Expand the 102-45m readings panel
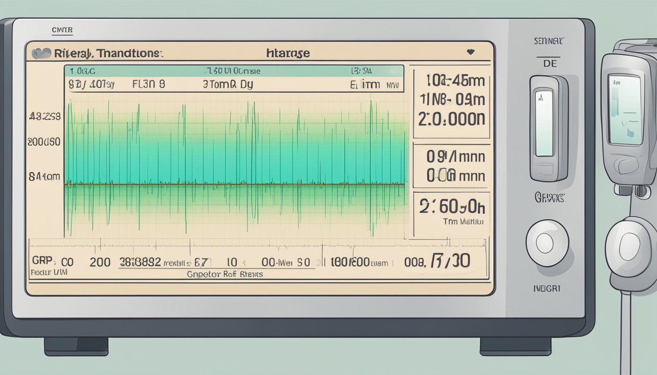 [x=451, y=103]
